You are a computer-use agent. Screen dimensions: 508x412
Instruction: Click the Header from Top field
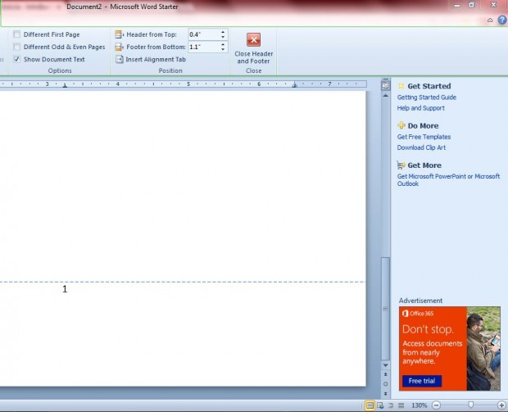point(204,34)
